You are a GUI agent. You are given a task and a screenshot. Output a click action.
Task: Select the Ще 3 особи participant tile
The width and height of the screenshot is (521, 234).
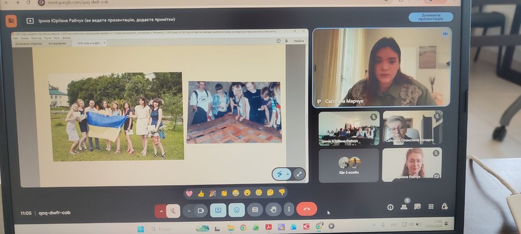[349, 165]
